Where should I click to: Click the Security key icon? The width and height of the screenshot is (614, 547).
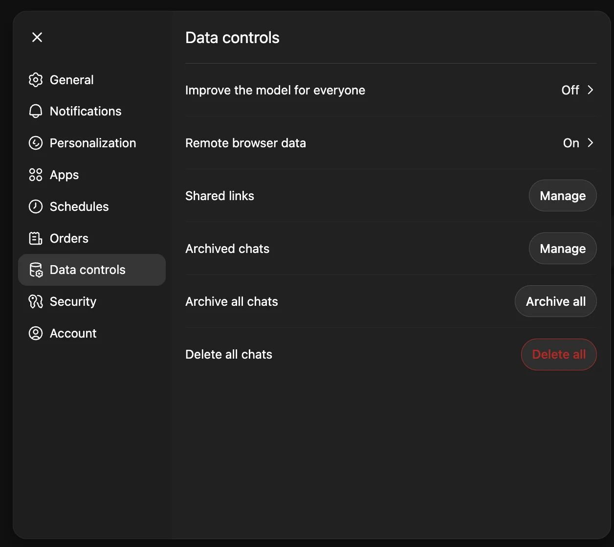click(36, 302)
